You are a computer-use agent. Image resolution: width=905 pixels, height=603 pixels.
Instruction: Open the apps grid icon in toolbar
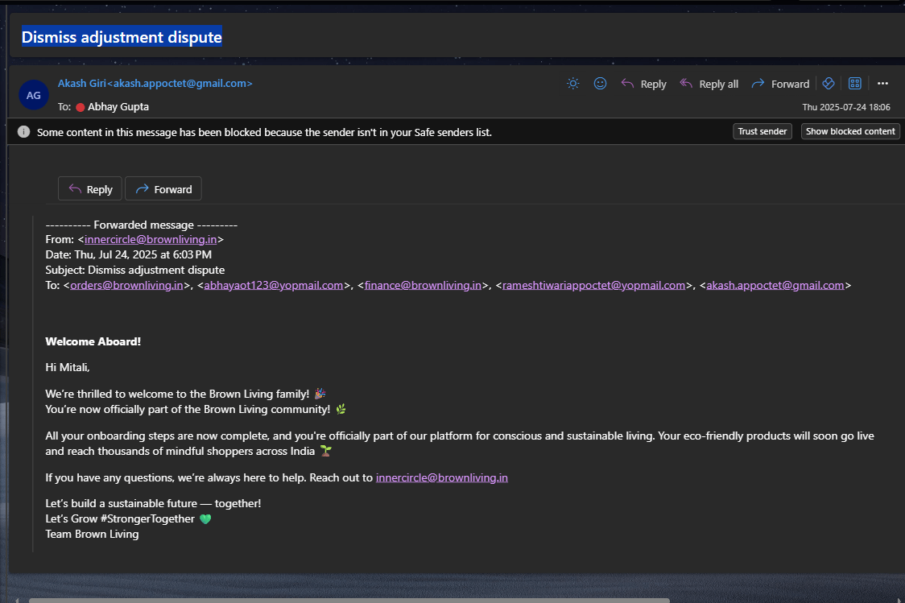point(855,84)
